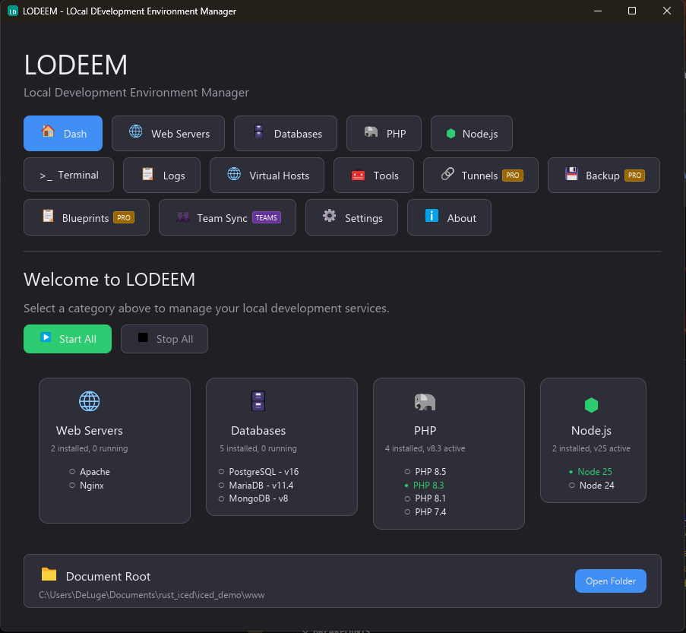Open the Terminal prompt icon
Image resolution: width=686 pixels, height=633 pixels.
click(x=46, y=175)
